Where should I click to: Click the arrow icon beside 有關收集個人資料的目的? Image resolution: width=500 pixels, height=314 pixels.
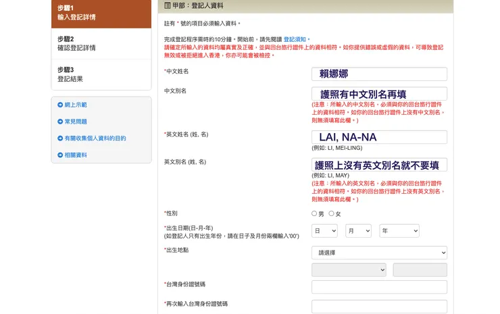(x=60, y=138)
